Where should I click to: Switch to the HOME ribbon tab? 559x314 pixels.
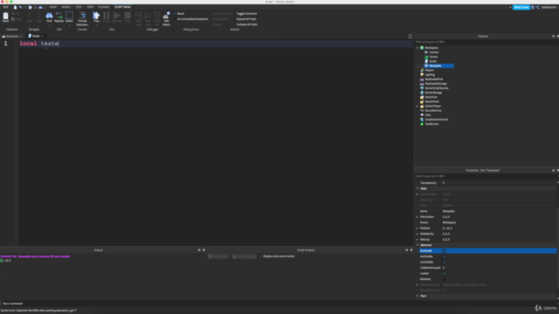click(52, 7)
